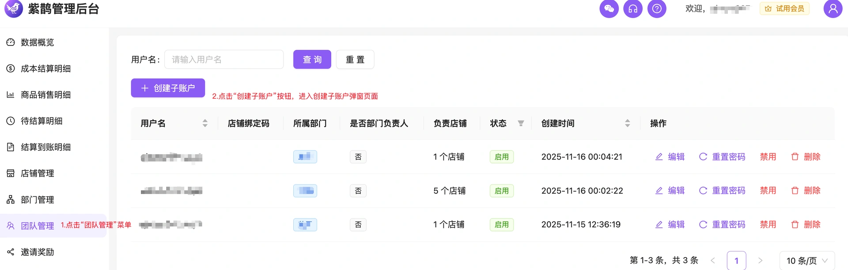Screen dimensions: 848x270
Task: Select page 1 in pagination
Action: click(736, 261)
